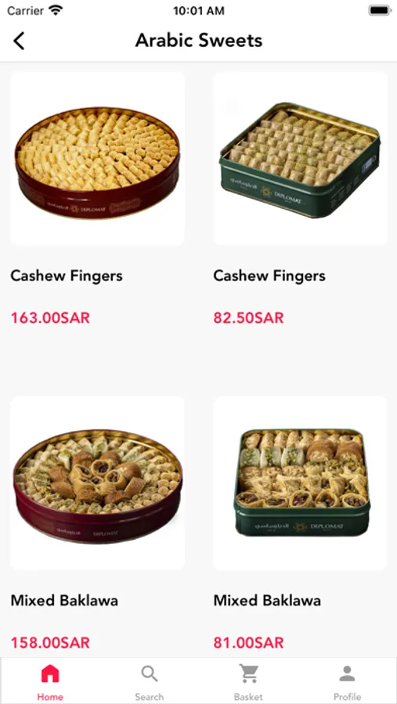Open the Home tab house icon

(50, 673)
